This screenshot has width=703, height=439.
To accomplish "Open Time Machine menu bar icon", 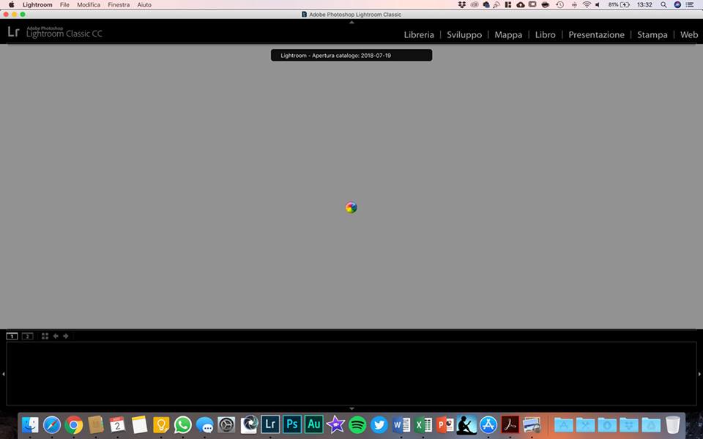I will pyautogui.click(x=559, y=4).
